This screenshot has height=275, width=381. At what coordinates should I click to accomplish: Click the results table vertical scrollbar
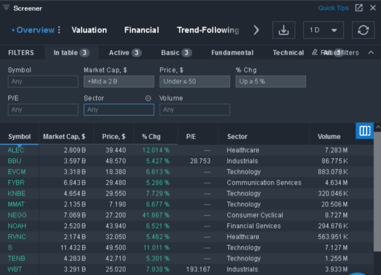pyautogui.click(x=377, y=192)
